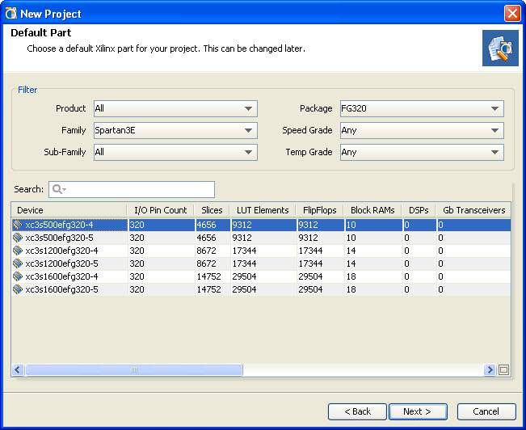Click the magnifier icon in the Search field
The height and width of the screenshot is (430, 526).
coord(59,189)
